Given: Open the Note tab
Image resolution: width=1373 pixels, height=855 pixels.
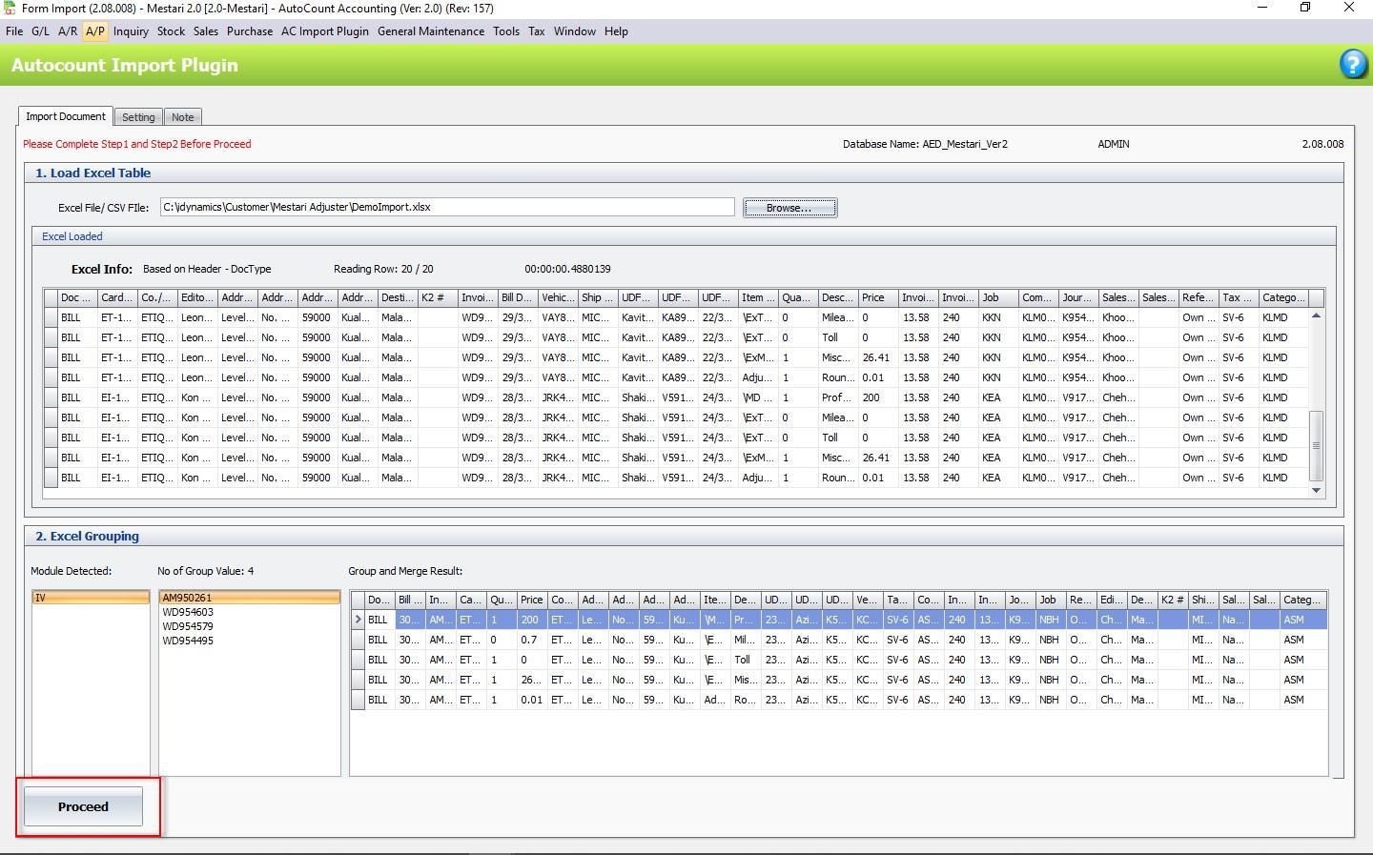Looking at the screenshot, I should tap(182, 116).
